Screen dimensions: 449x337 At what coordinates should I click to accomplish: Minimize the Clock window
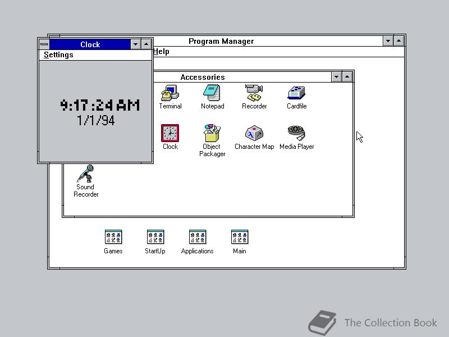(x=135, y=44)
